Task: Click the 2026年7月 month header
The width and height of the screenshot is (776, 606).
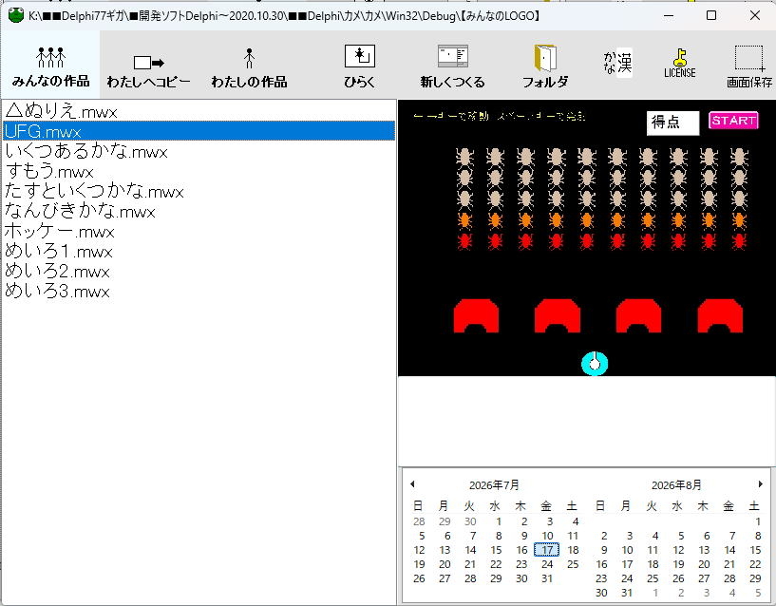Action: point(494,485)
